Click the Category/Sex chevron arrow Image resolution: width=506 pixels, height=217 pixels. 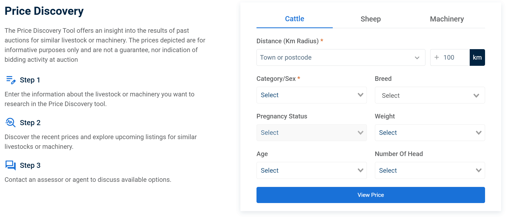pos(360,95)
